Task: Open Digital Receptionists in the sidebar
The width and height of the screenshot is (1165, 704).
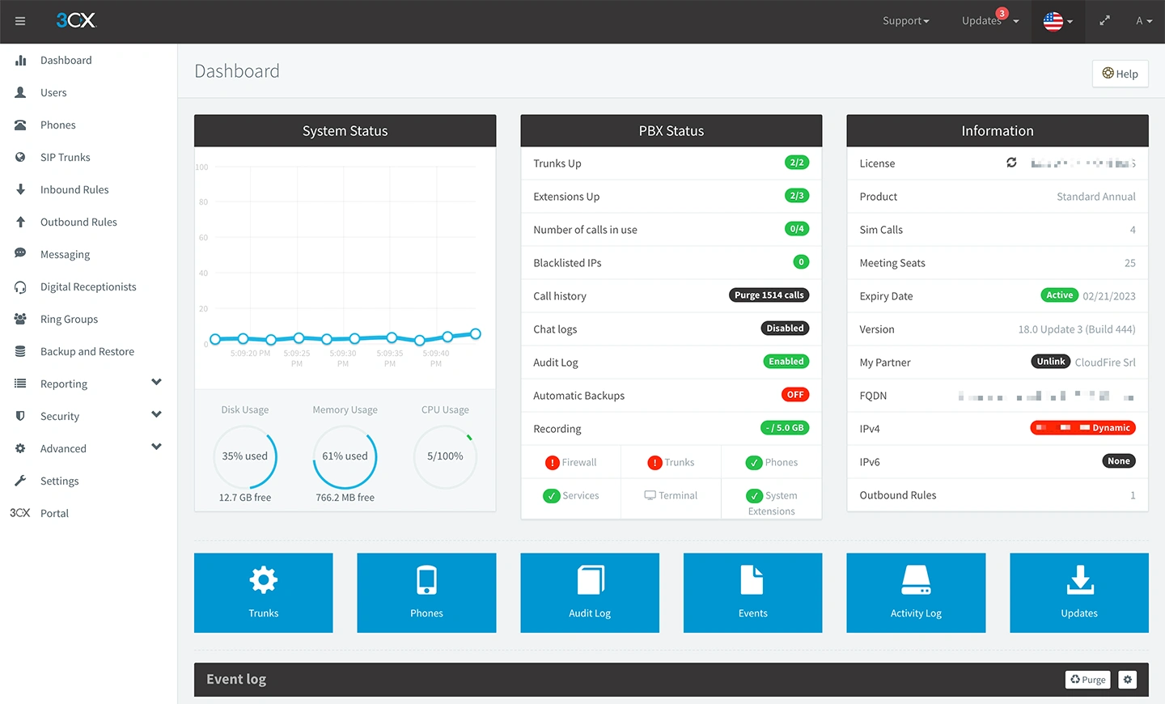Action: (88, 286)
